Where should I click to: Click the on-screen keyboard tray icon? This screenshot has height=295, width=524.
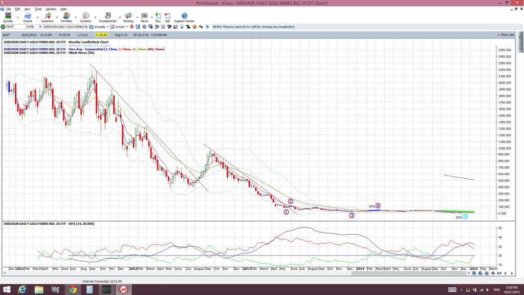[452, 290]
